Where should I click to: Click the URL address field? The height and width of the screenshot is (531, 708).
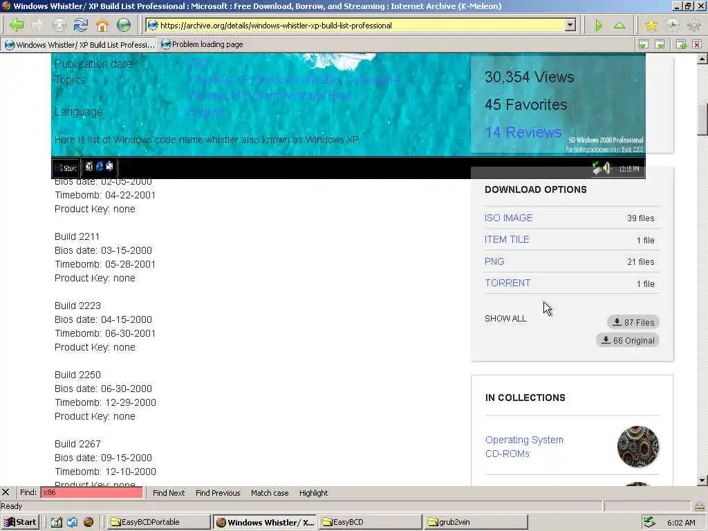click(361, 26)
